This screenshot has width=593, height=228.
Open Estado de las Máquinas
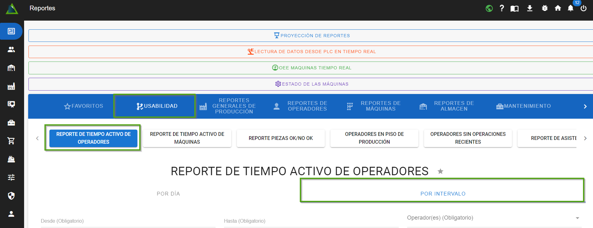312,84
